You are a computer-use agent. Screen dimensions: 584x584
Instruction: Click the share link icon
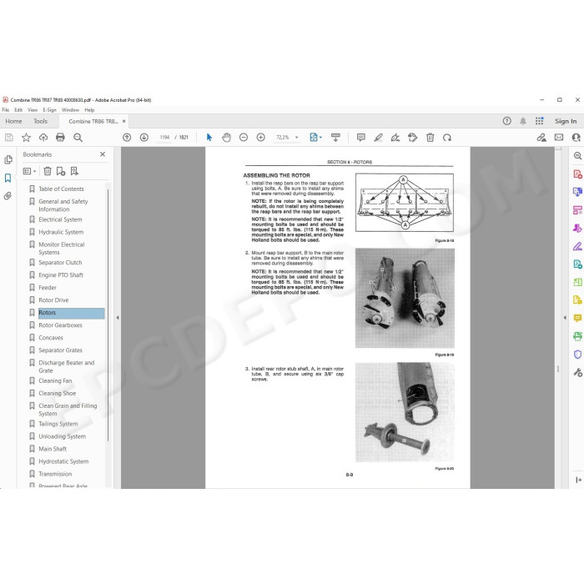[541, 138]
